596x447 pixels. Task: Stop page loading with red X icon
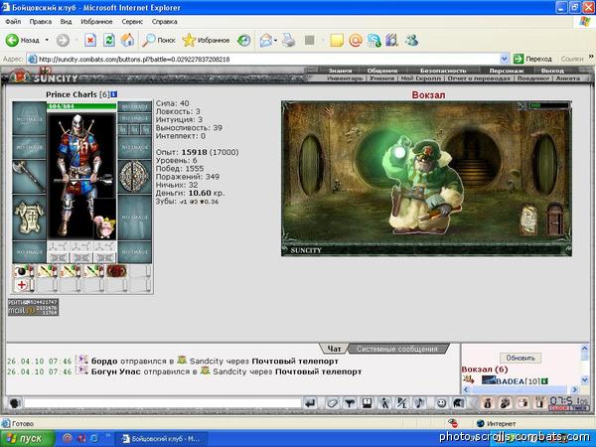coord(90,40)
